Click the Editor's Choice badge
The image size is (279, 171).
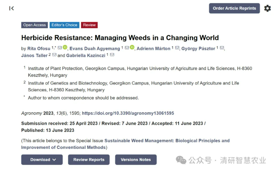tap(64, 25)
